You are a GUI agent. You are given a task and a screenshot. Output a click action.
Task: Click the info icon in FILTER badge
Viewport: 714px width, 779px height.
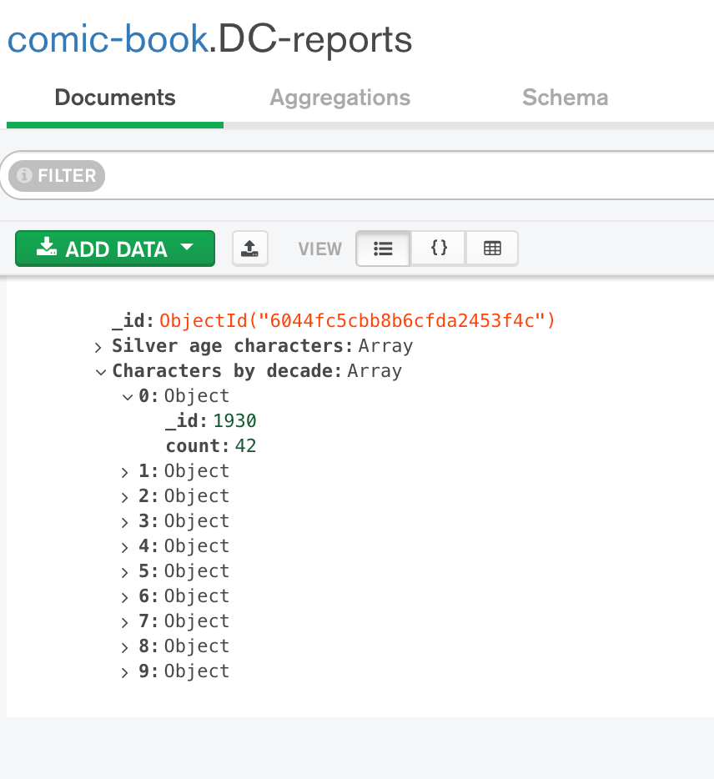(x=25, y=176)
